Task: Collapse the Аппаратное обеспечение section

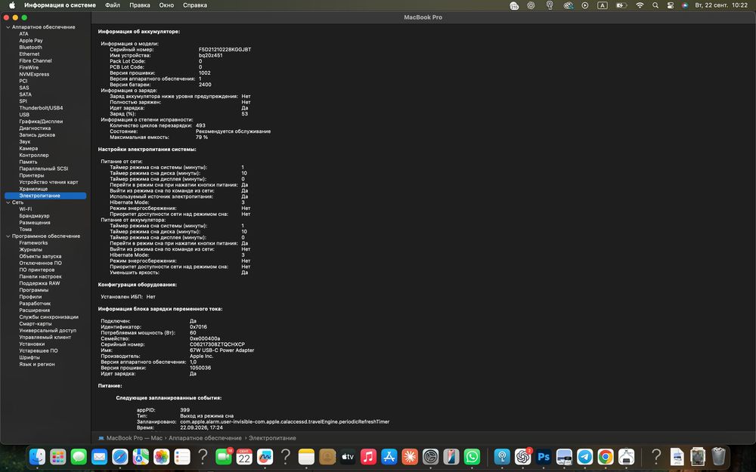Action: [x=8, y=27]
